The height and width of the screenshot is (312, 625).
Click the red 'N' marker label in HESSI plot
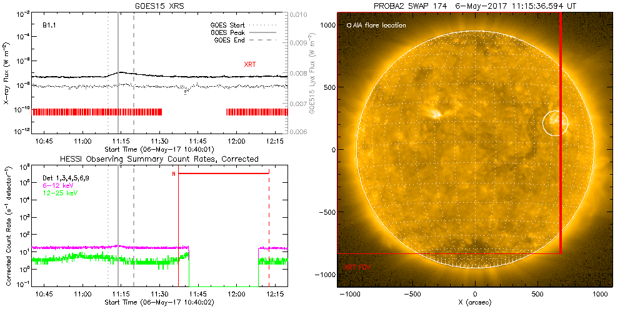pyautogui.click(x=173, y=173)
